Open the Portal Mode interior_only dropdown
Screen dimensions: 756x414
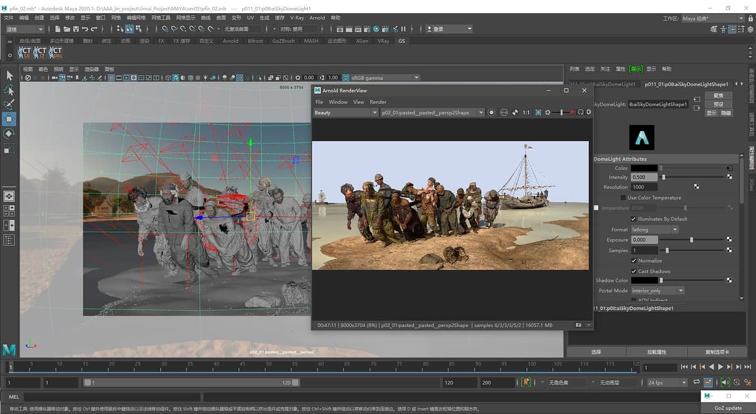pos(658,290)
